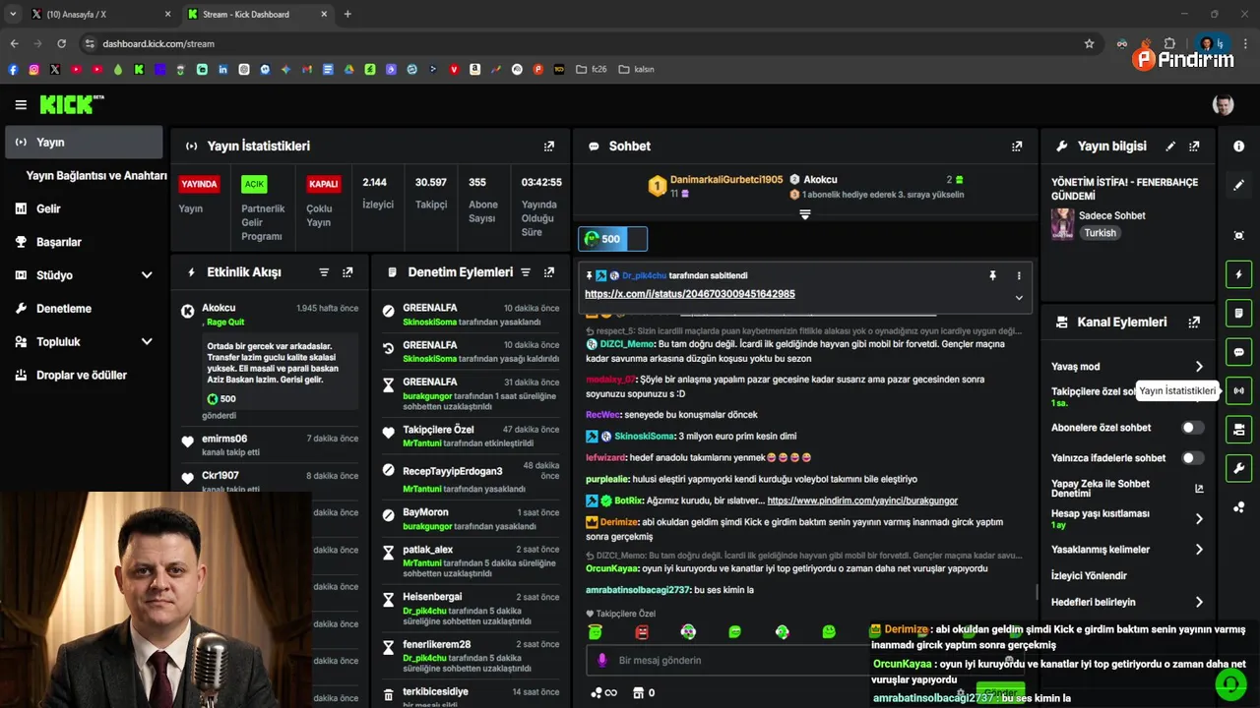Switch to the Anasayfa / X browser tab

(x=98, y=14)
